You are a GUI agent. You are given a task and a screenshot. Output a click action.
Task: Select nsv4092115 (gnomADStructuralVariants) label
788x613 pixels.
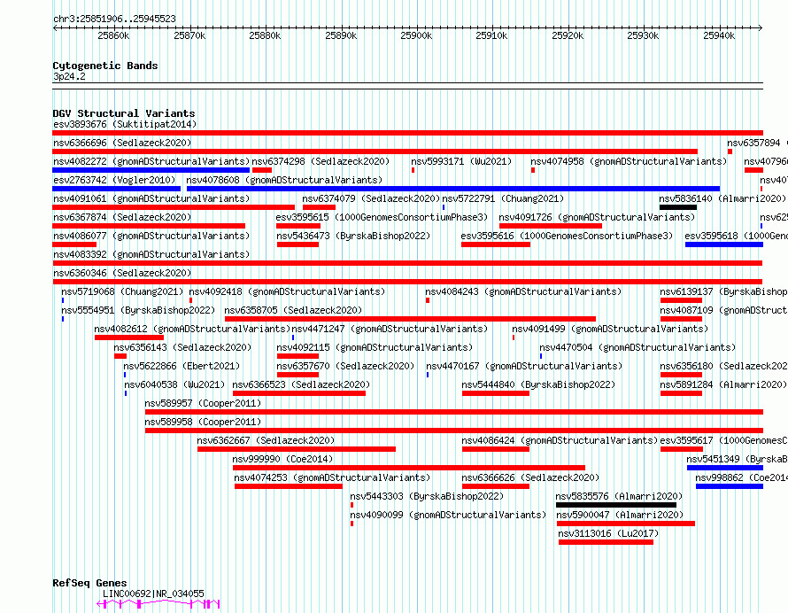click(375, 347)
